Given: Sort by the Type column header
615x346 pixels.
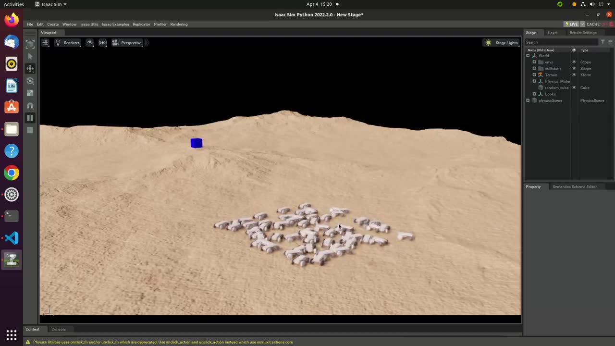Looking at the screenshot, I should (x=584, y=50).
